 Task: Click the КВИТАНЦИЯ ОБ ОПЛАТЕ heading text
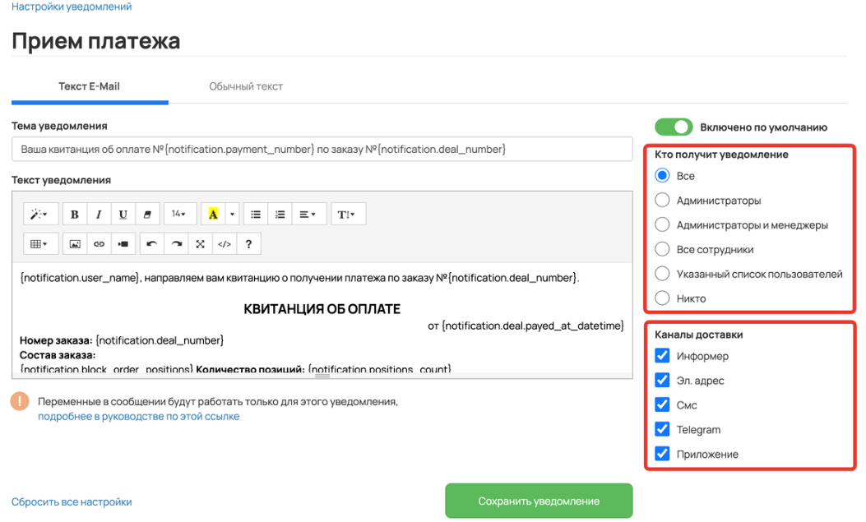322,309
